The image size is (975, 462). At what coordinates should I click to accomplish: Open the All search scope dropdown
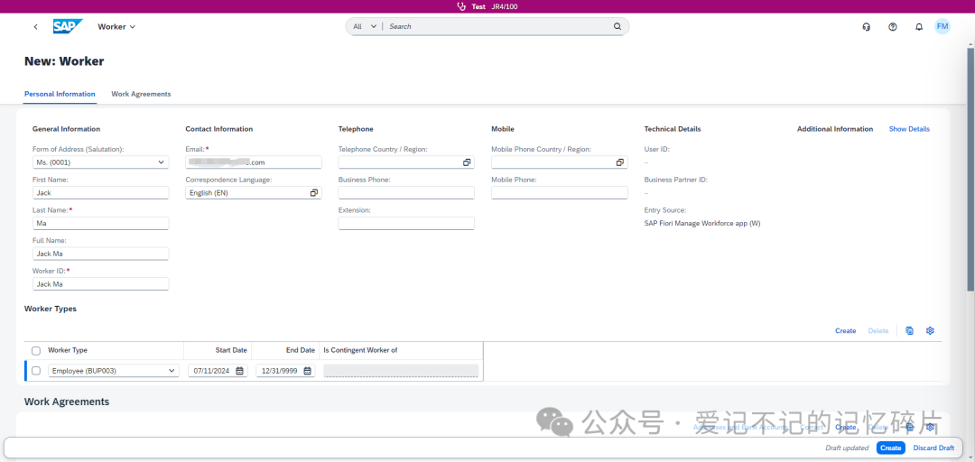pos(365,27)
